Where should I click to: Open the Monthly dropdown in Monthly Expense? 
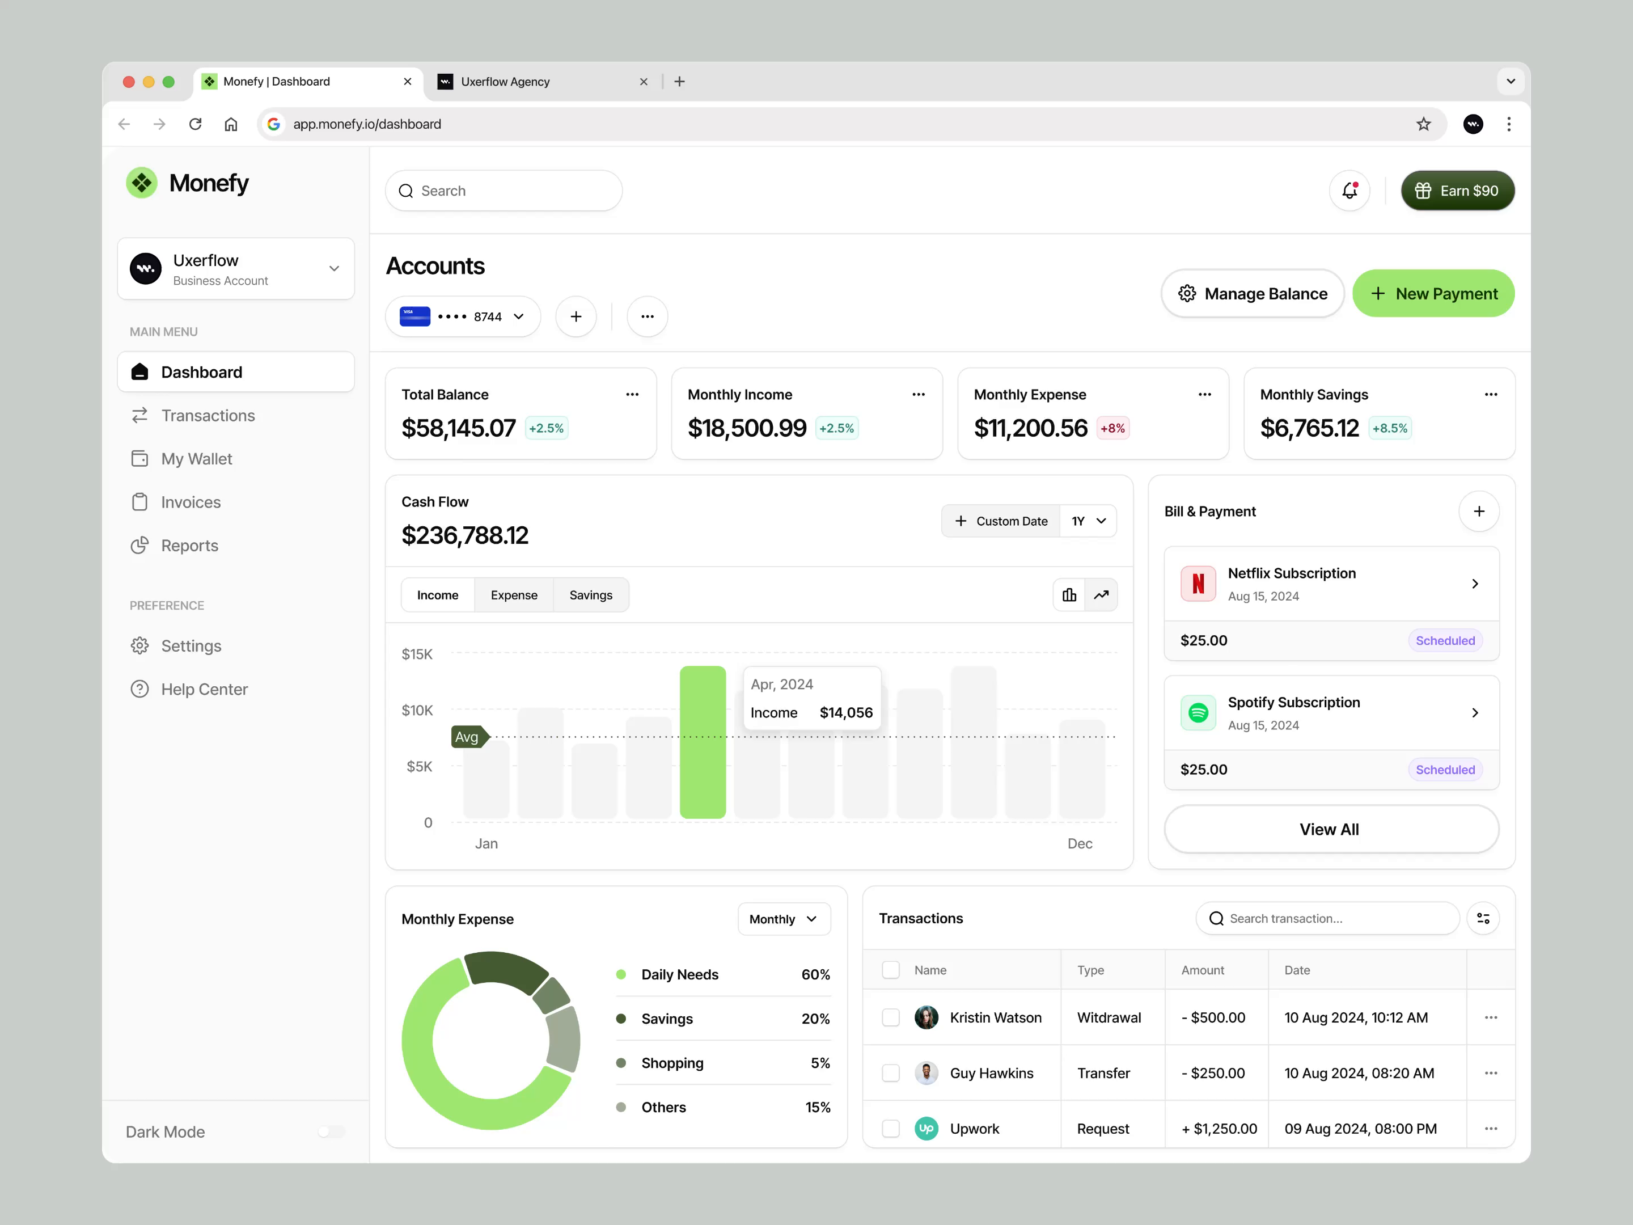[783, 919]
